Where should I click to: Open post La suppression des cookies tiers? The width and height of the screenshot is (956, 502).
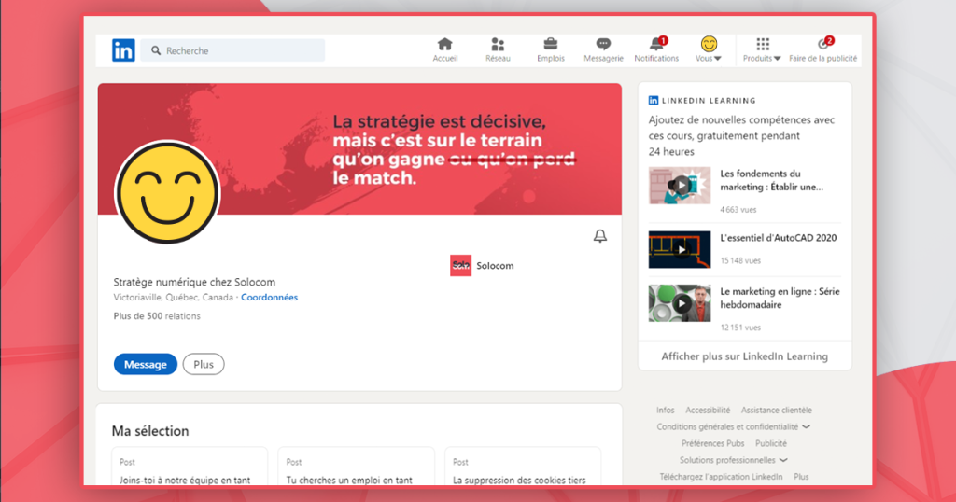tap(519, 480)
